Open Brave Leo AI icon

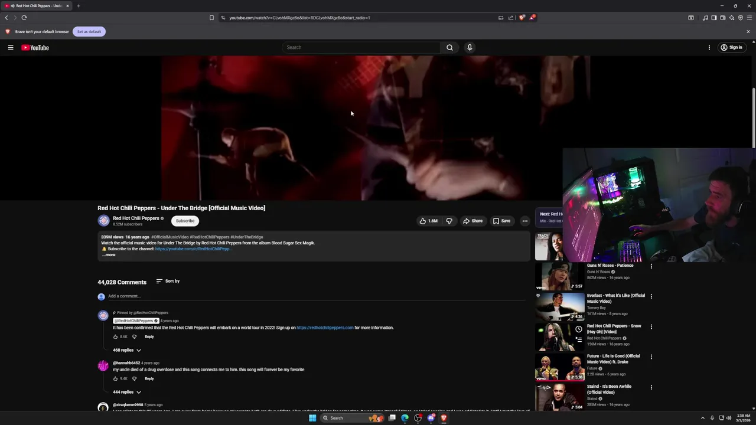tap(732, 18)
